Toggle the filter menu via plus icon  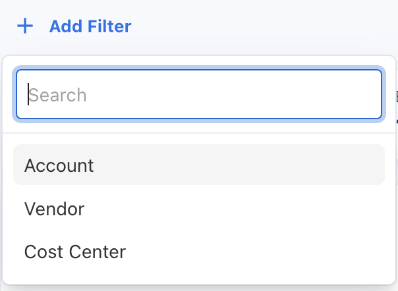click(25, 26)
